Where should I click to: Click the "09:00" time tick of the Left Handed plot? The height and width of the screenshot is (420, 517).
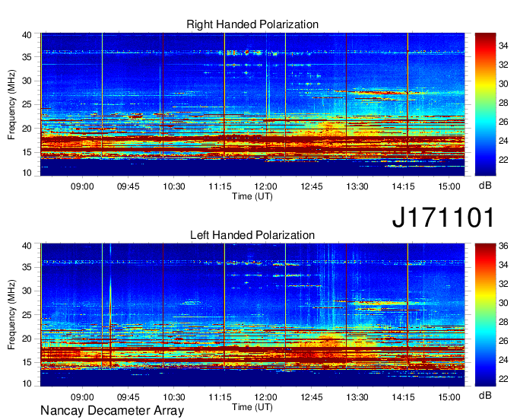point(82,397)
